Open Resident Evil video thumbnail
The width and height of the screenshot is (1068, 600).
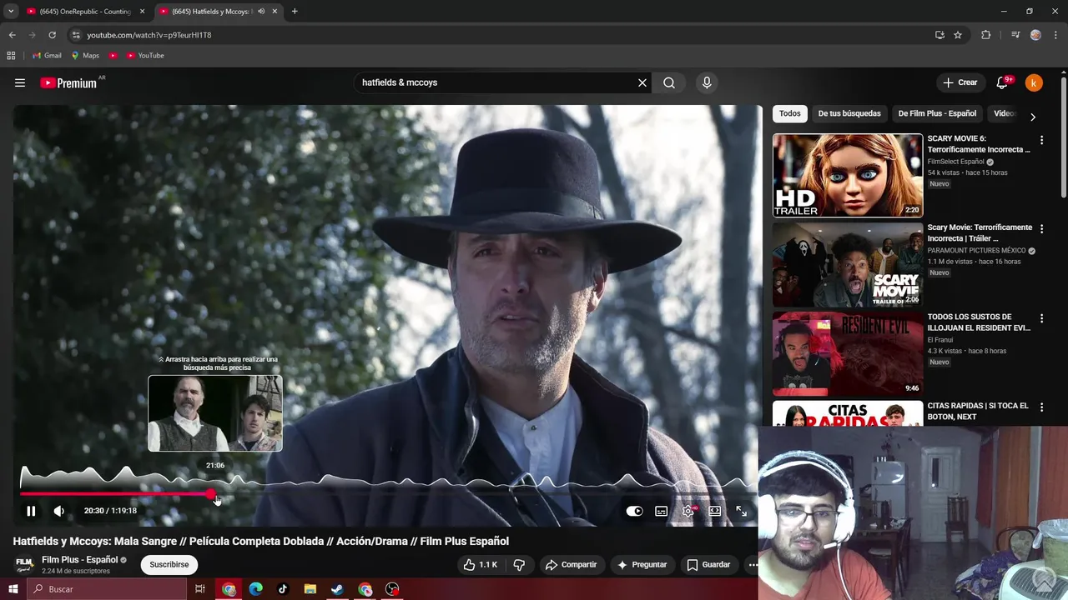point(848,353)
